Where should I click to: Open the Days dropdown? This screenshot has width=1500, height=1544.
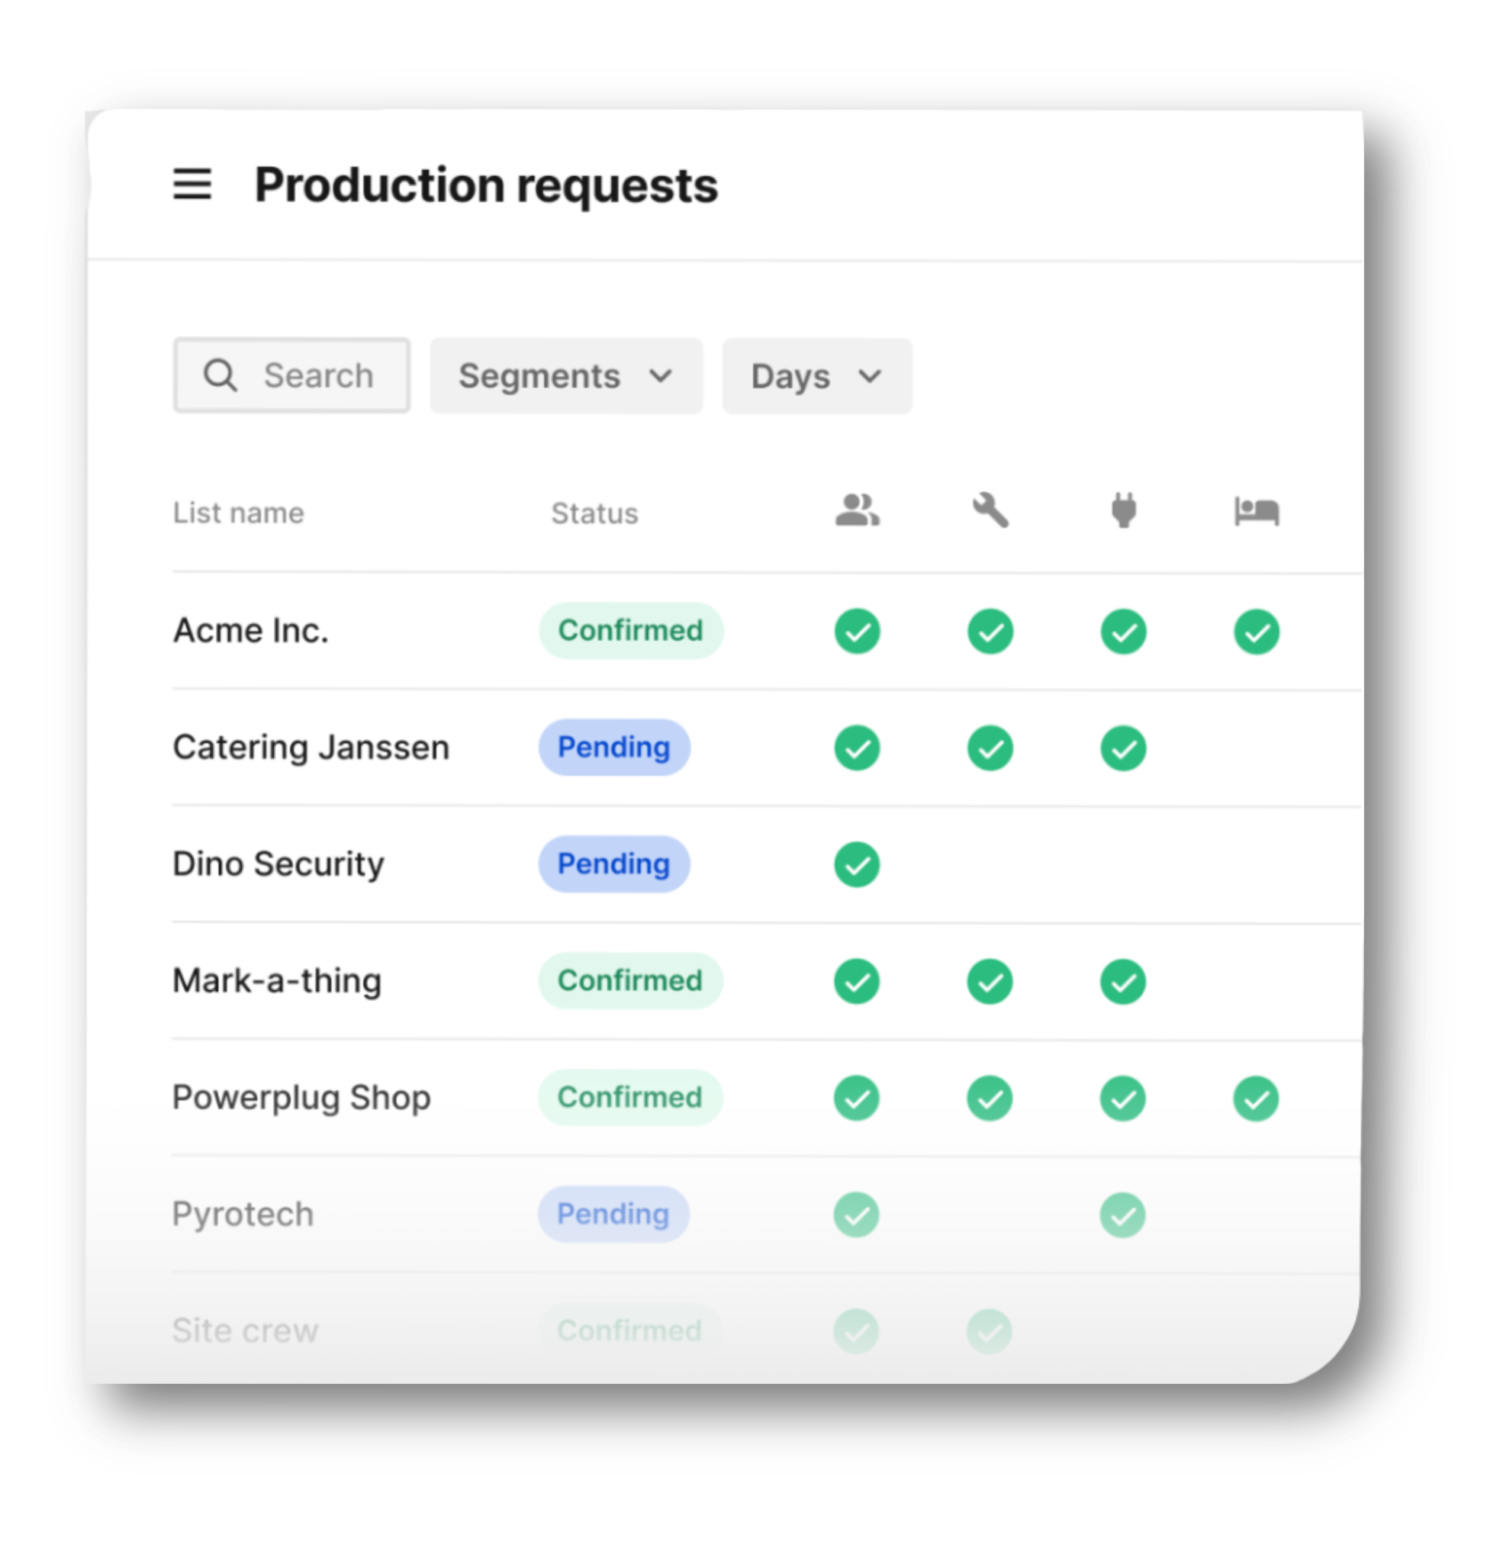point(816,376)
